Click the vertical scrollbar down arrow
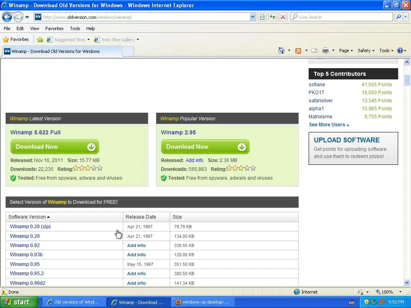Screen dimensions: 411x308 tap(407, 282)
